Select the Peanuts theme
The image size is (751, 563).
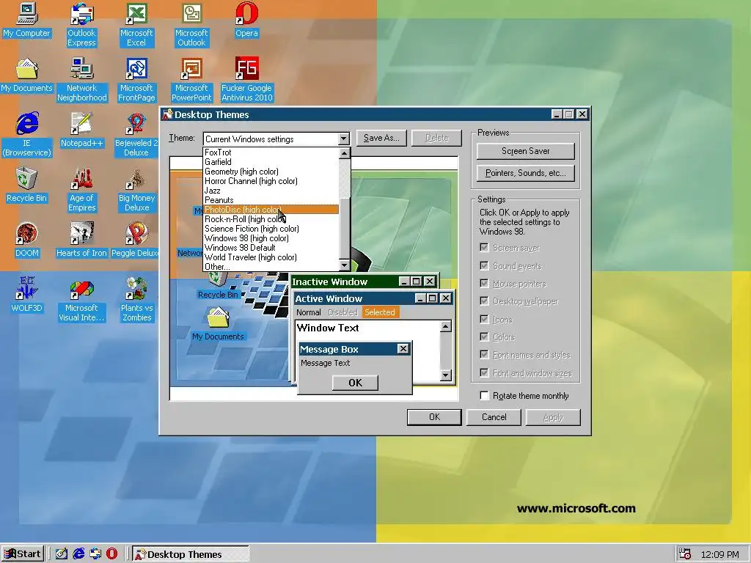click(271, 200)
